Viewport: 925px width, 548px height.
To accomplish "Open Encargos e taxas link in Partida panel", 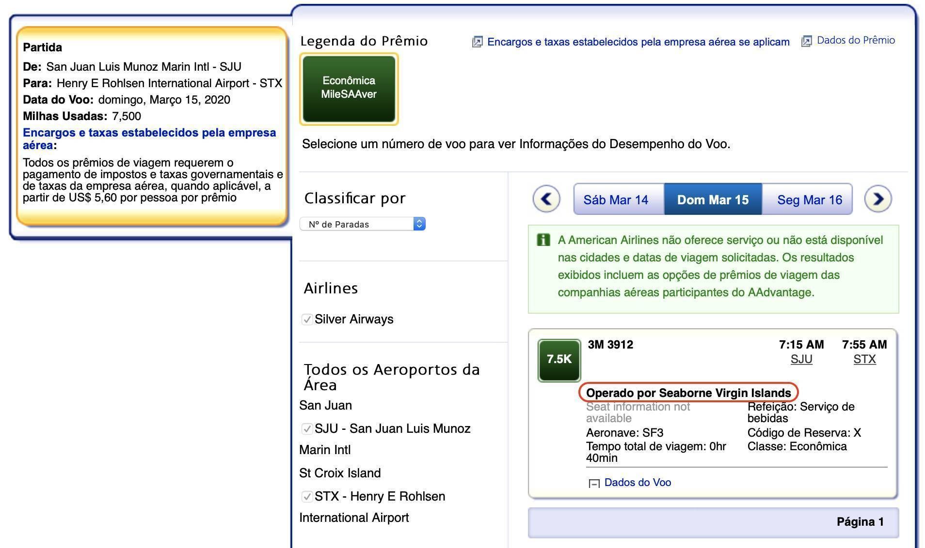I will tap(149, 139).
